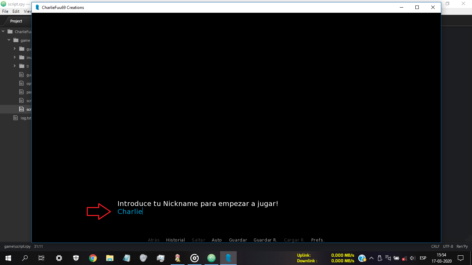
Task: Click the volume speaker icon in system tray
Action: (412, 258)
